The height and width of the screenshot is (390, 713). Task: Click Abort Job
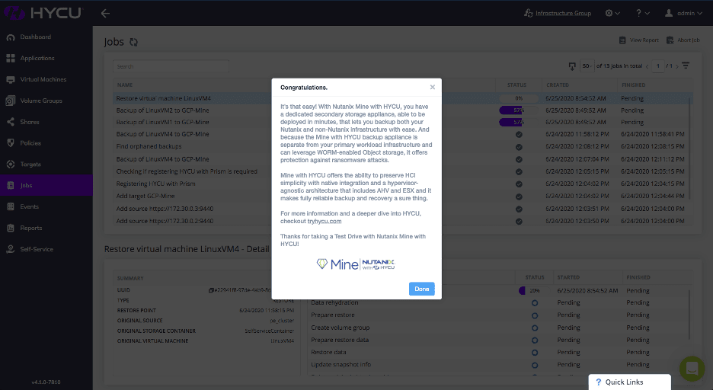(x=683, y=40)
